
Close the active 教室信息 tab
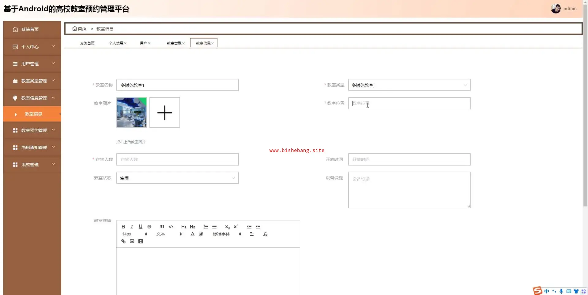pos(213,43)
